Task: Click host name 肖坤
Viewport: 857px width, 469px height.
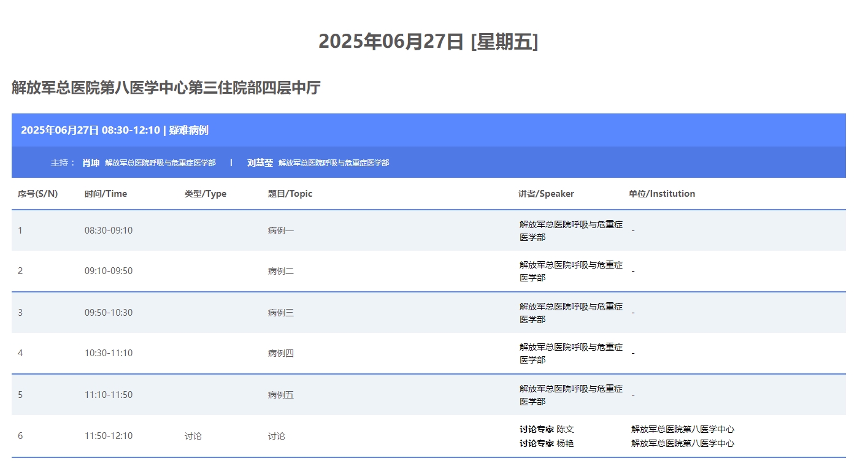Action: pyautogui.click(x=91, y=162)
